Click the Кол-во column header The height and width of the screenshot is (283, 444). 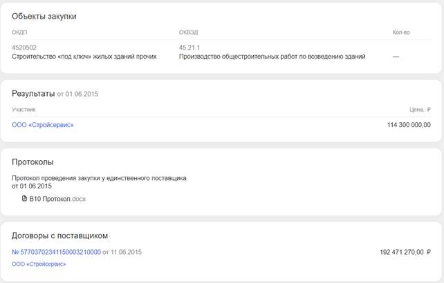(401, 32)
